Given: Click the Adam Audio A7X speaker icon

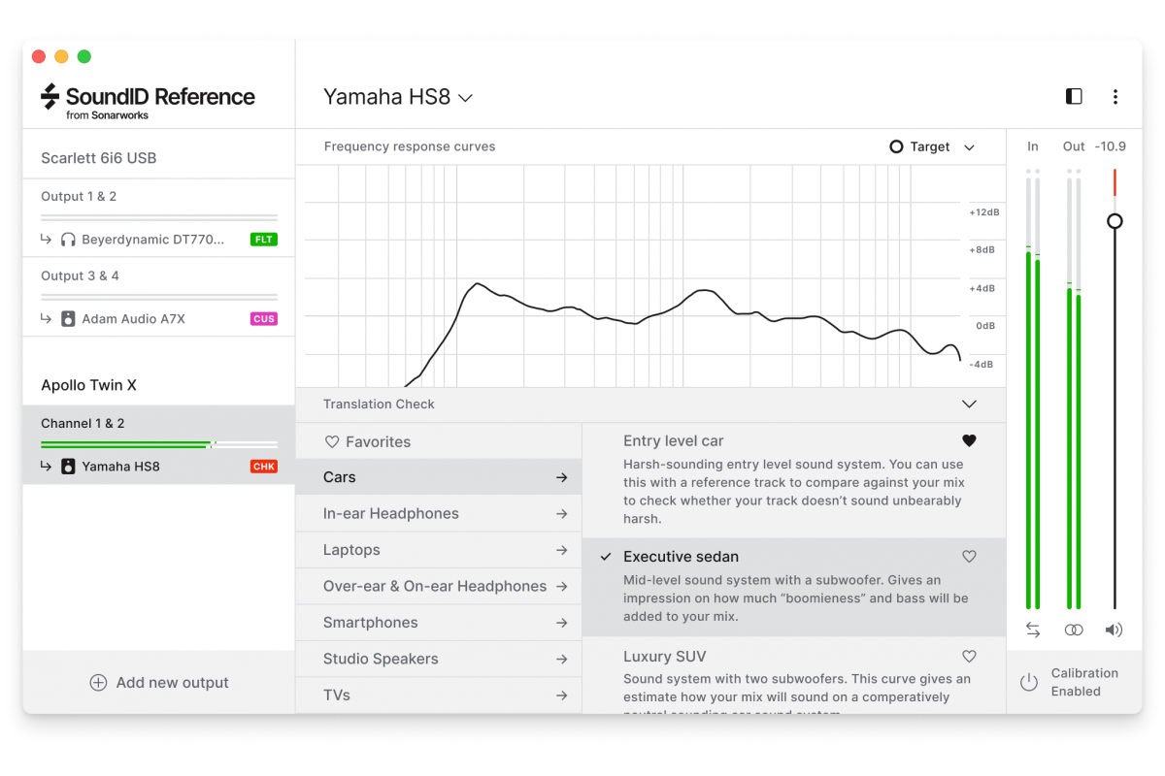Looking at the screenshot, I should (68, 319).
